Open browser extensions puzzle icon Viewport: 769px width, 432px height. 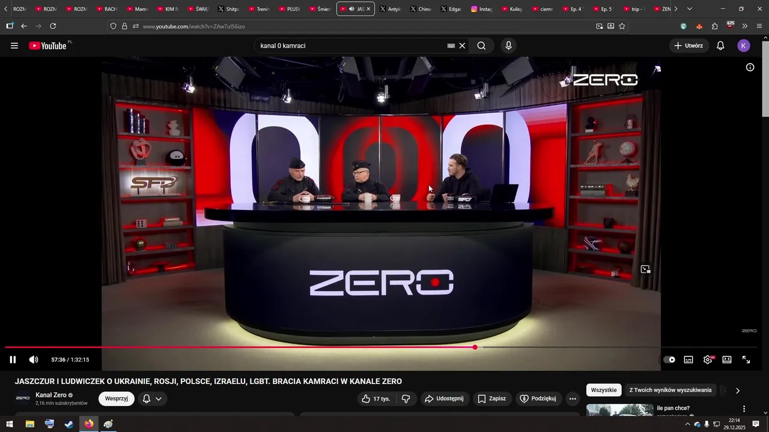715,26
